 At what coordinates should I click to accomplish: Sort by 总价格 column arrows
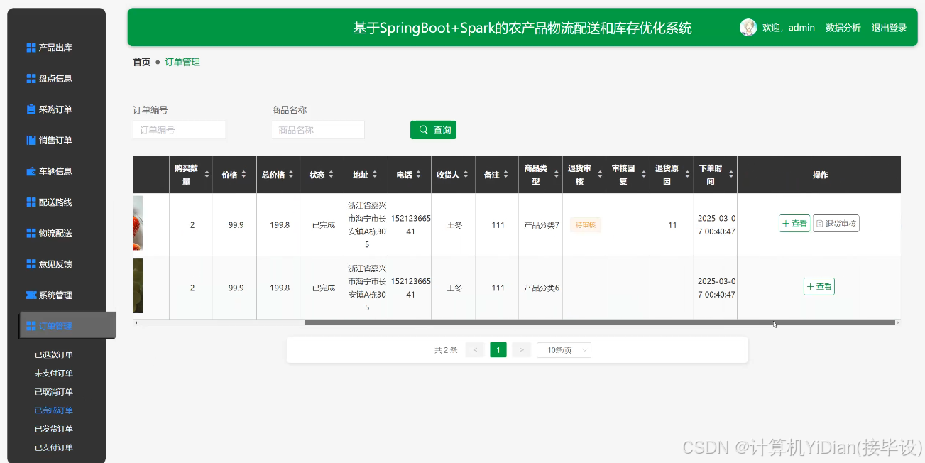coord(292,175)
